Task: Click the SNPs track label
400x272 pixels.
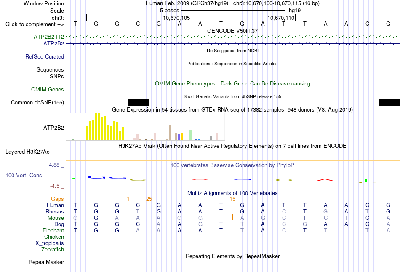Action: click(57, 76)
